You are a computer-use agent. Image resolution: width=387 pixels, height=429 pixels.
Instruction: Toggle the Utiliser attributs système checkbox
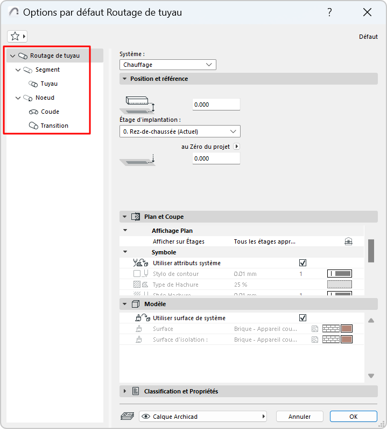pyautogui.click(x=302, y=263)
